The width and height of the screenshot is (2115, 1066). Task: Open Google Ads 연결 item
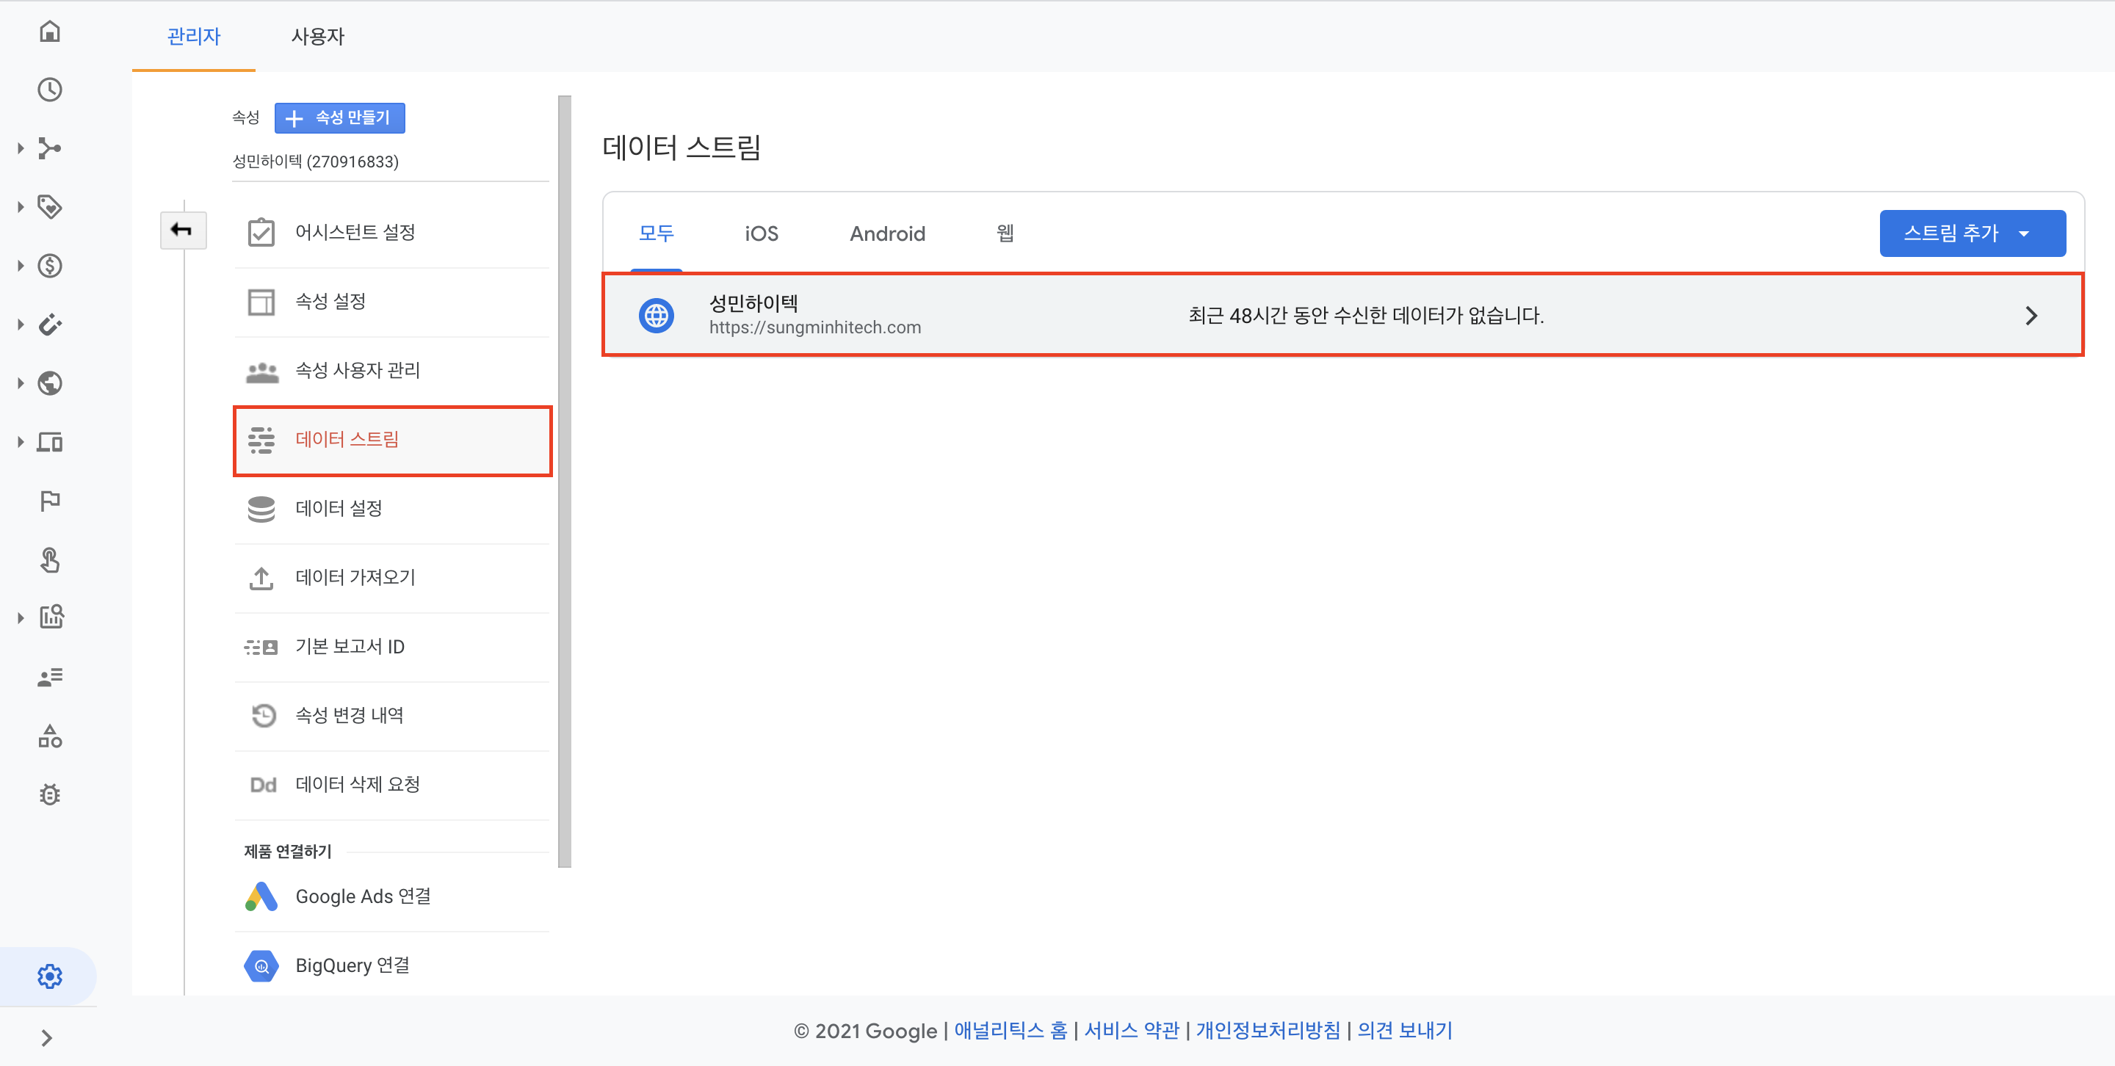(x=362, y=896)
